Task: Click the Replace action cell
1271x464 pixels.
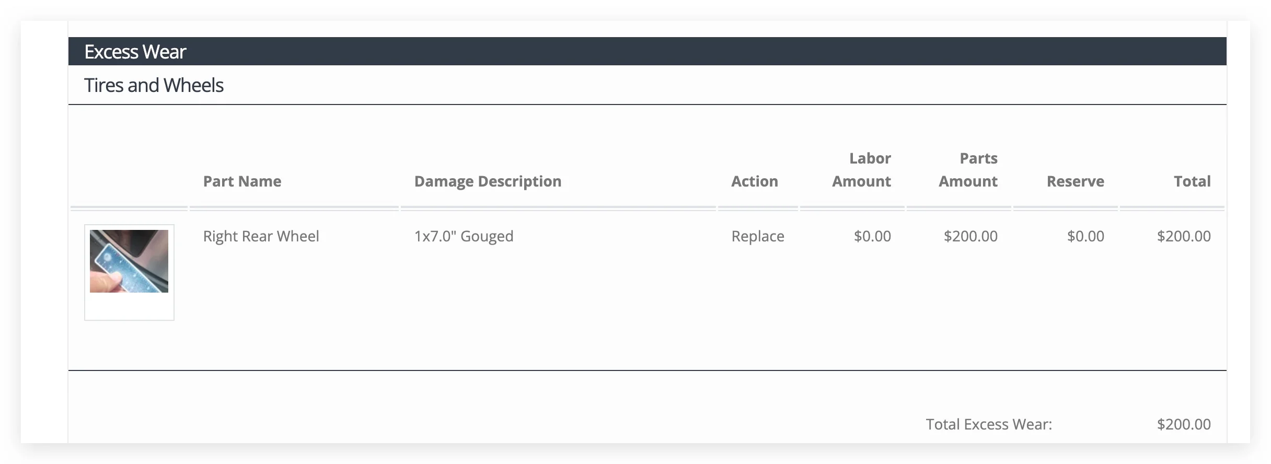Action: click(x=758, y=236)
